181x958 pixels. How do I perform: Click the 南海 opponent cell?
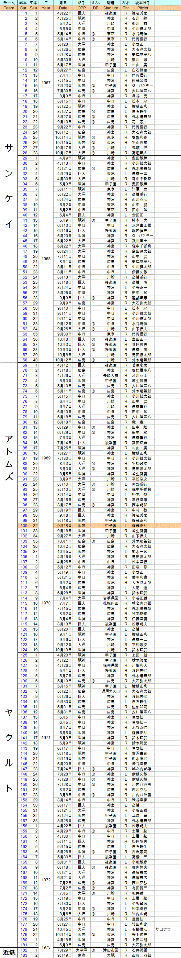coord(82,955)
